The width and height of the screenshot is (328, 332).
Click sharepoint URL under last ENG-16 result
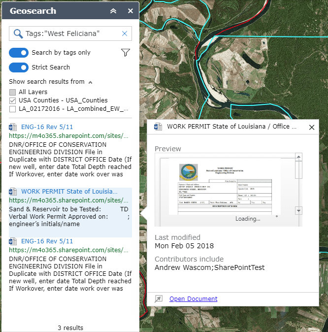[68, 250]
